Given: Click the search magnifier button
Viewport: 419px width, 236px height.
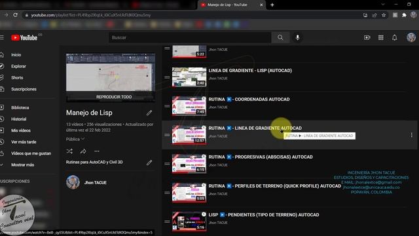Looking at the screenshot, I should coord(280,37).
